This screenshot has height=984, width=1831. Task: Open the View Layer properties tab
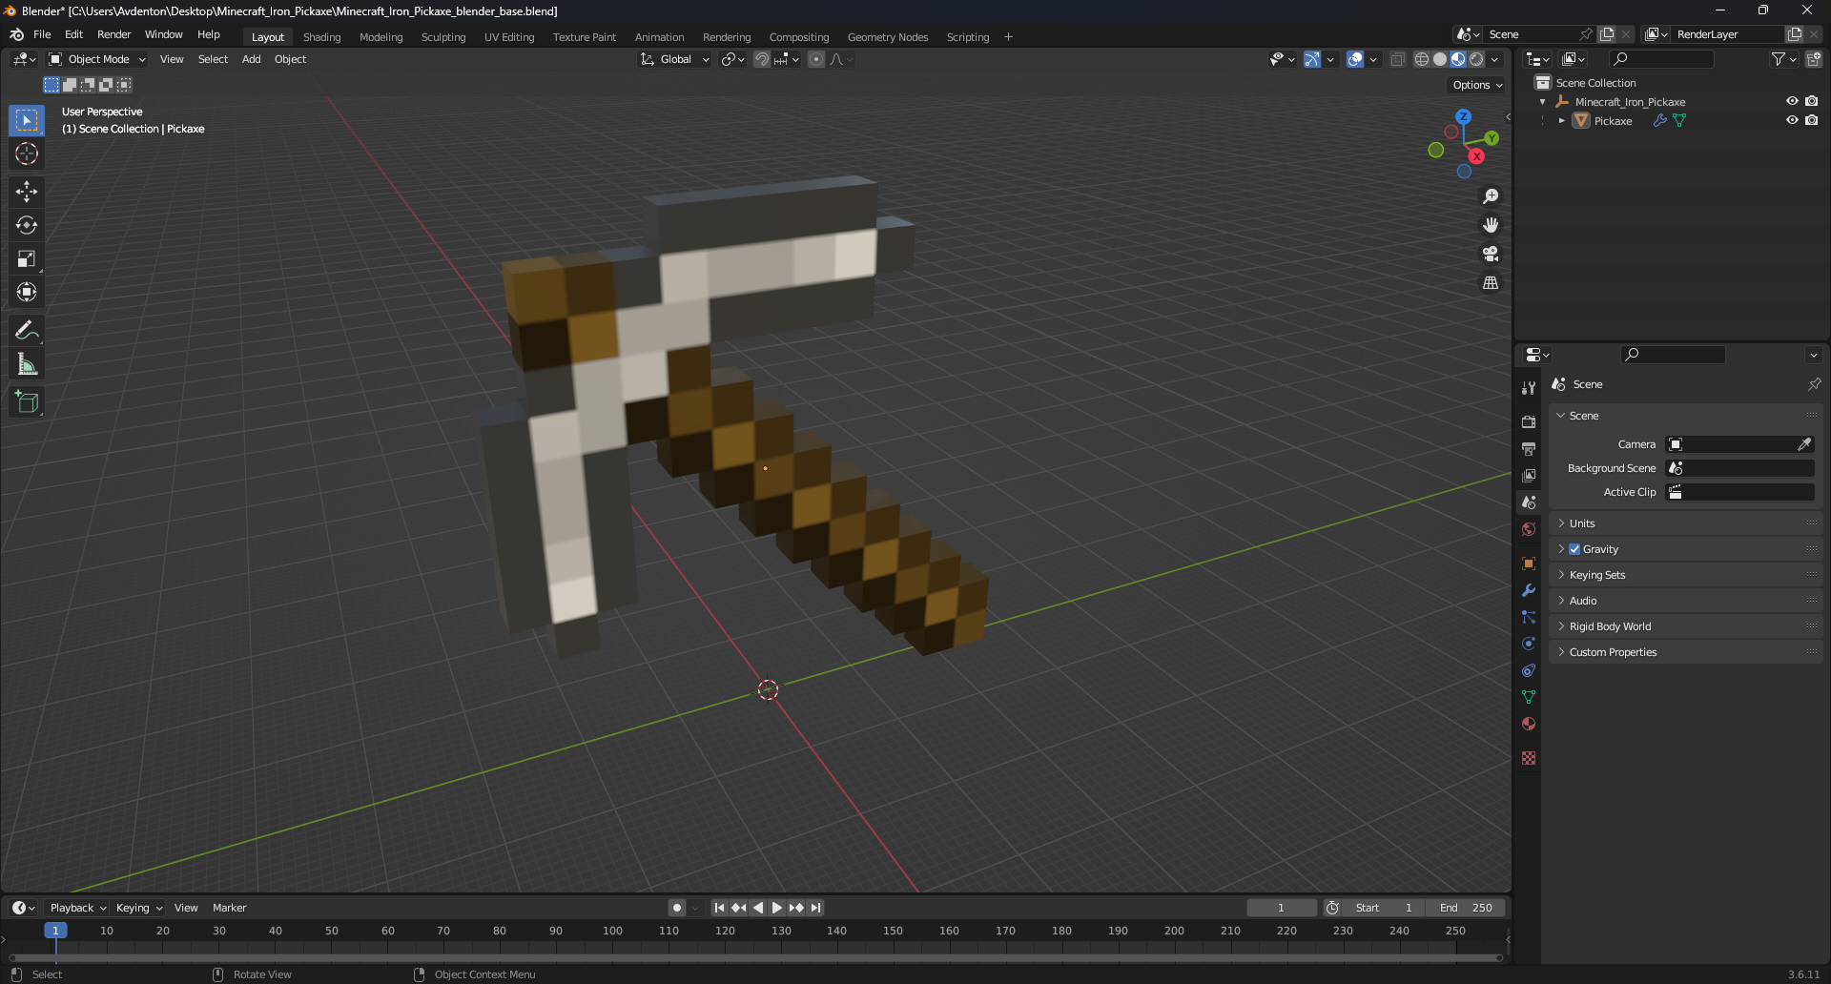pos(1529,475)
